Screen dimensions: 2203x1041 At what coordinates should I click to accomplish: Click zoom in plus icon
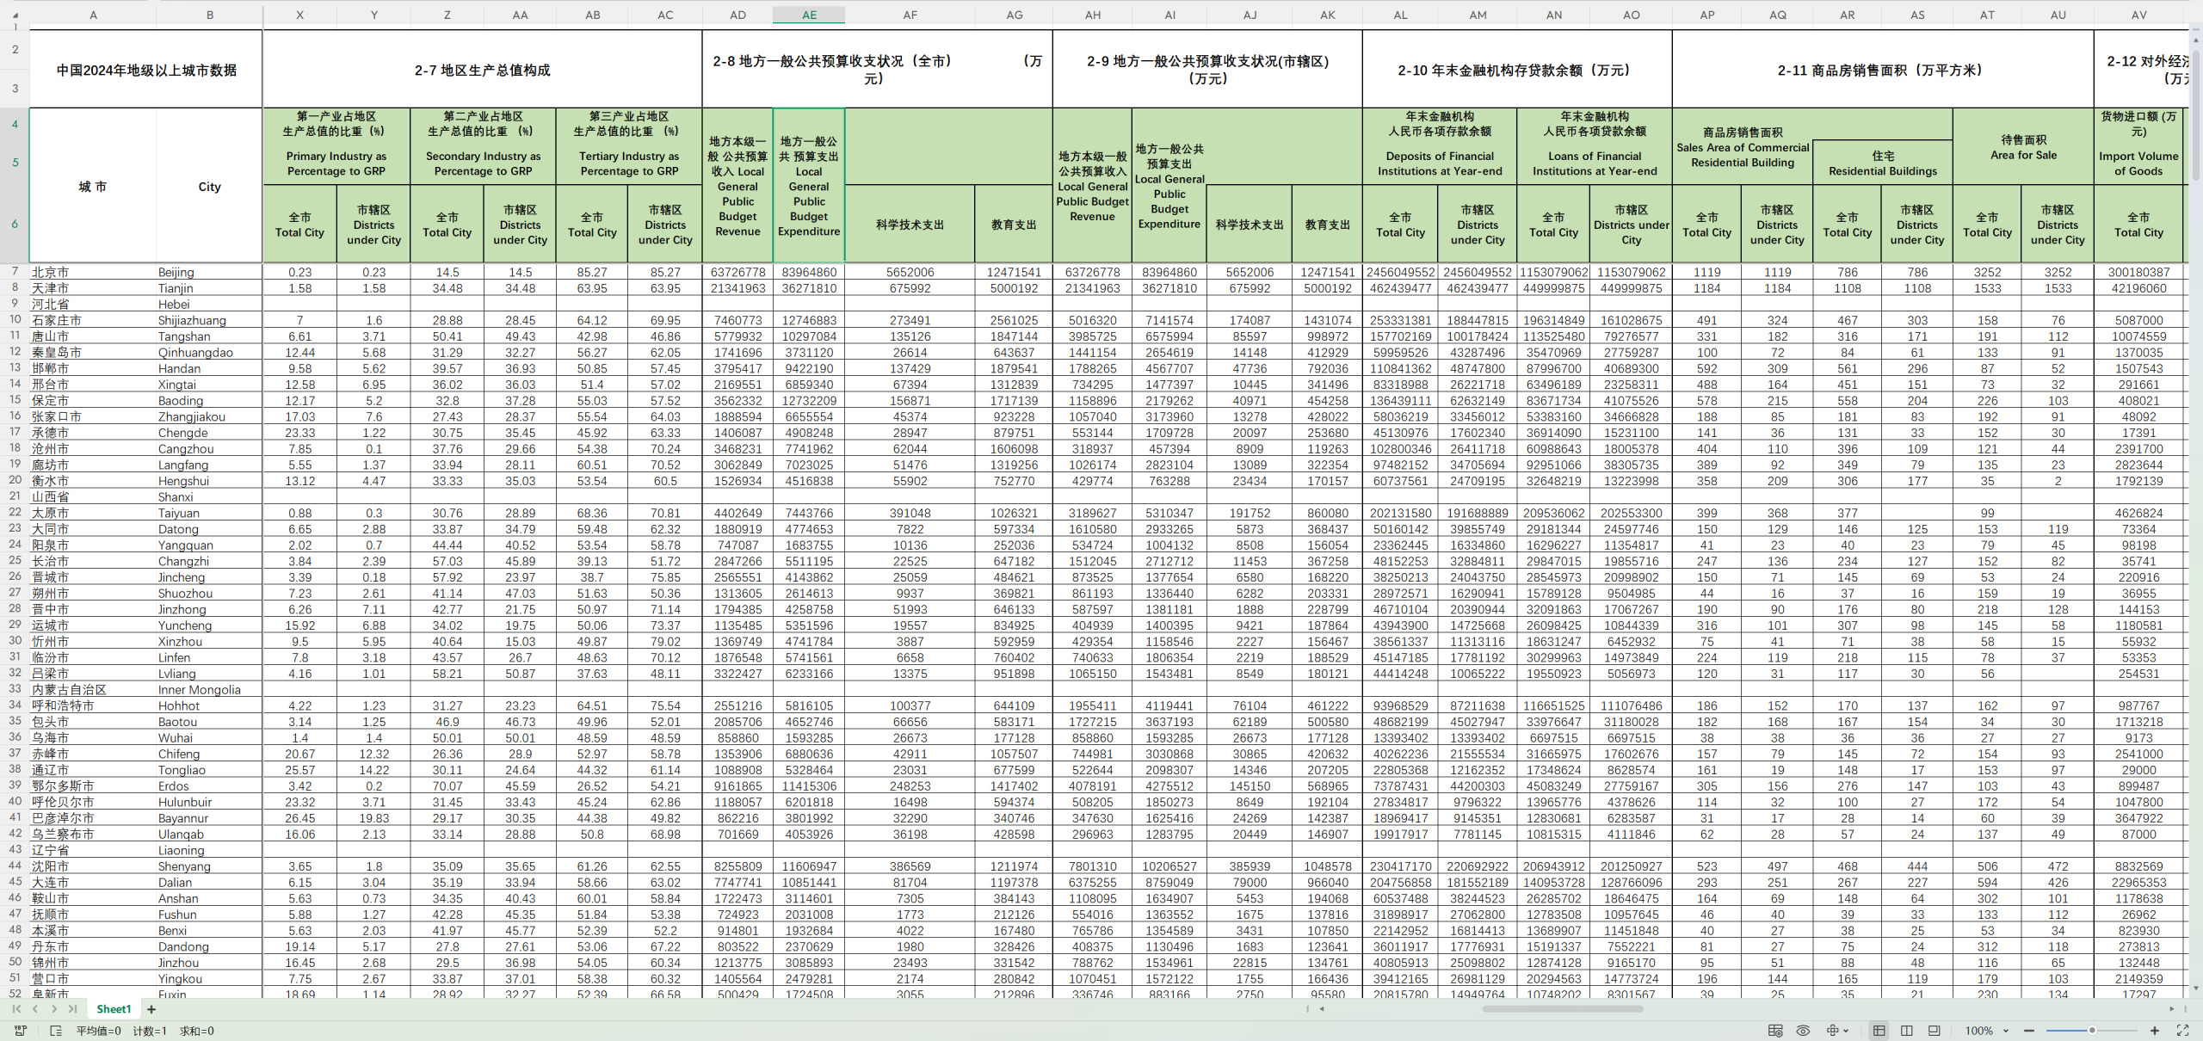pos(2155,1031)
